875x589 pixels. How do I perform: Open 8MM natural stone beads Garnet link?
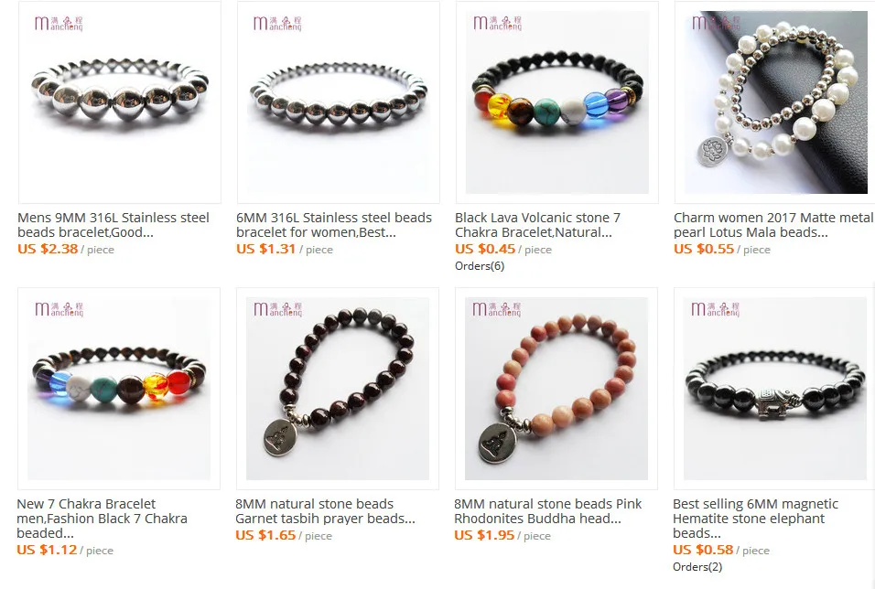pos(325,511)
